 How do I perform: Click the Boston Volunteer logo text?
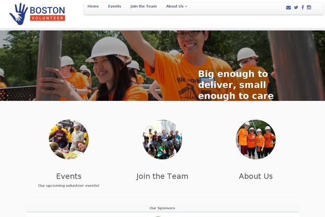pyautogui.click(x=48, y=14)
